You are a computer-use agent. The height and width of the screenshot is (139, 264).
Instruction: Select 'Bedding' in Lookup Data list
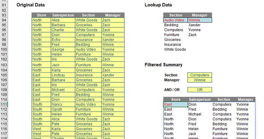pyautogui.click(x=171, y=25)
